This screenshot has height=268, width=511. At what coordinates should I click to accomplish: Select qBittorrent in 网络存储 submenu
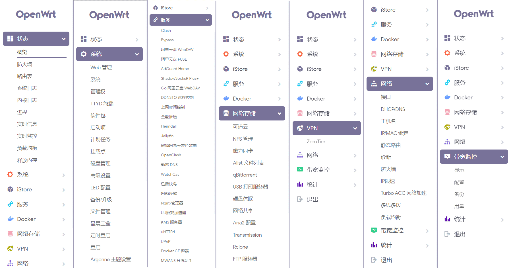click(245, 175)
